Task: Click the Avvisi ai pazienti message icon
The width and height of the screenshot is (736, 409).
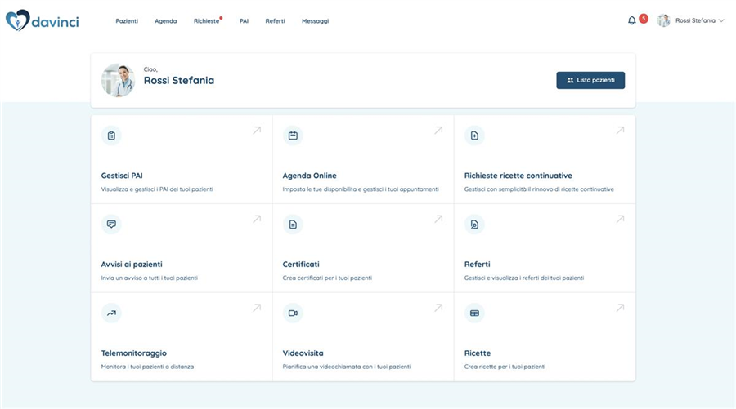Action: 111,224
